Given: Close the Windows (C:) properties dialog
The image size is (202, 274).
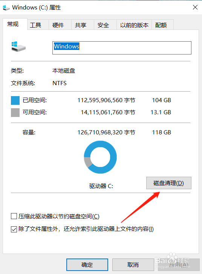Looking at the screenshot, I should click(195, 7).
